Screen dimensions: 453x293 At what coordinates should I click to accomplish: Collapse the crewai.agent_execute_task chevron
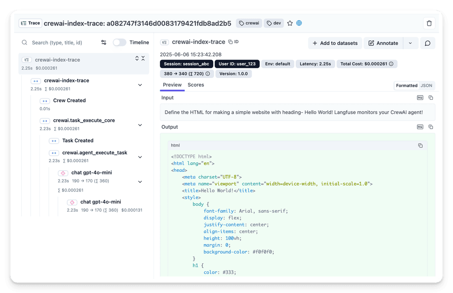coord(140,157)
